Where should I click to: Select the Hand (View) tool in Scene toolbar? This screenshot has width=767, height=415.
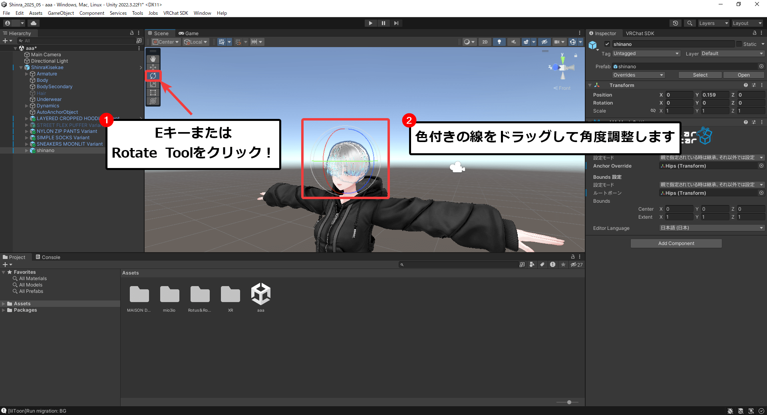pos(153,59)
